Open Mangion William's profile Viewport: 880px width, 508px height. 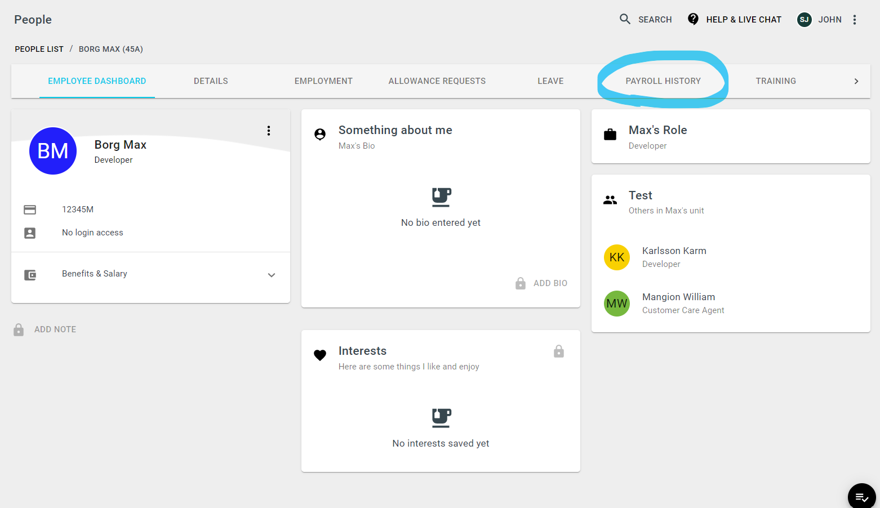click(x=678, y=297)
